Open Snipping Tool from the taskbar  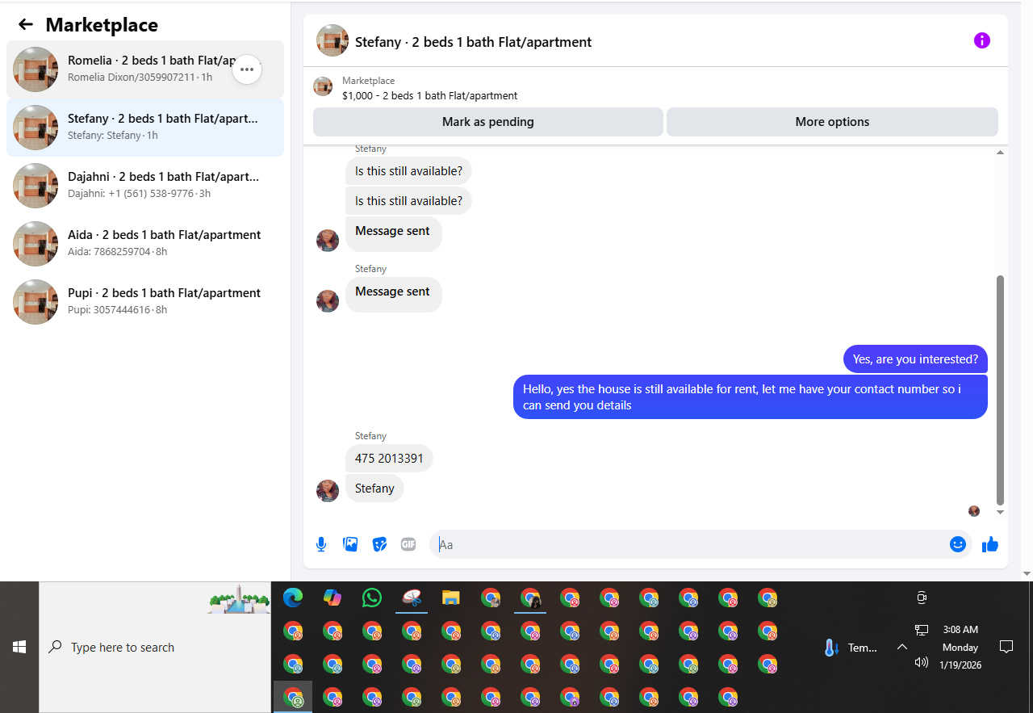point(412,598)
